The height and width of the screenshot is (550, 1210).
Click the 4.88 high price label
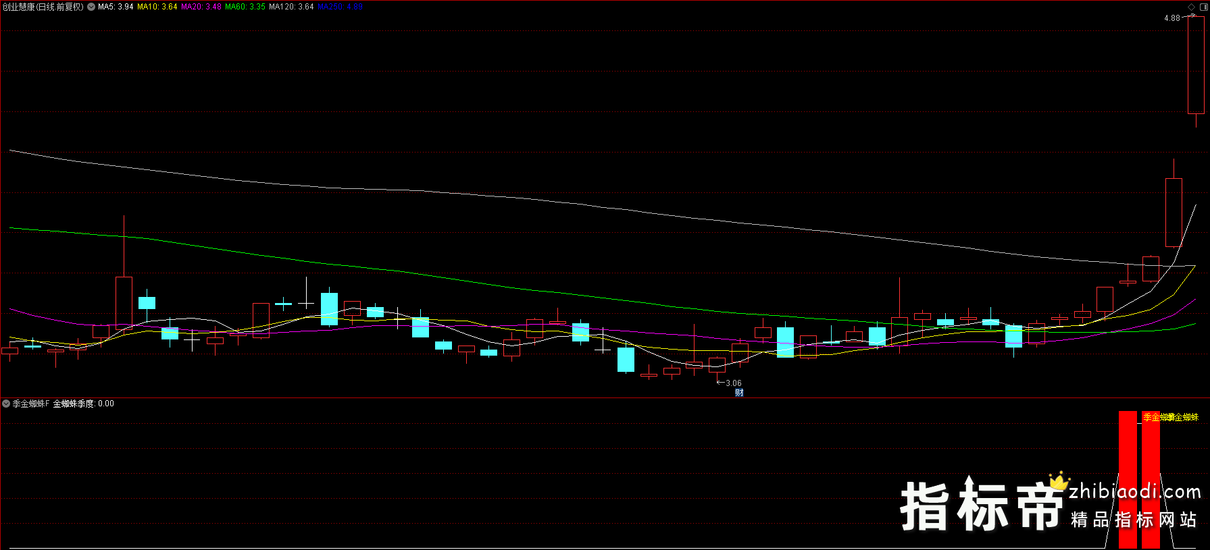point(1172,18)
